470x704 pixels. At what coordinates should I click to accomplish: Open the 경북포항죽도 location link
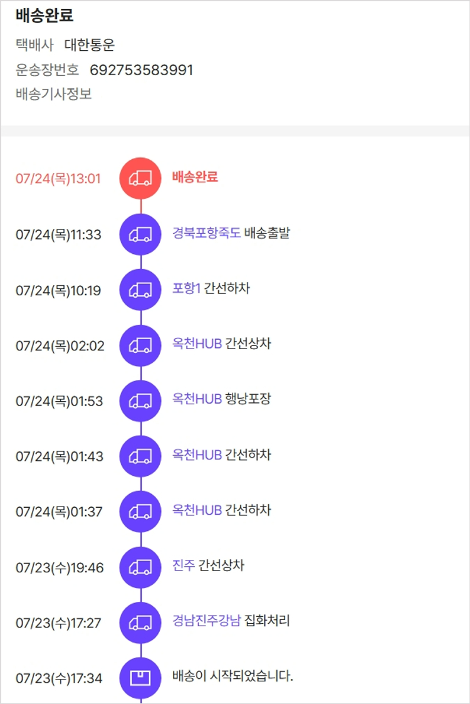206,234
